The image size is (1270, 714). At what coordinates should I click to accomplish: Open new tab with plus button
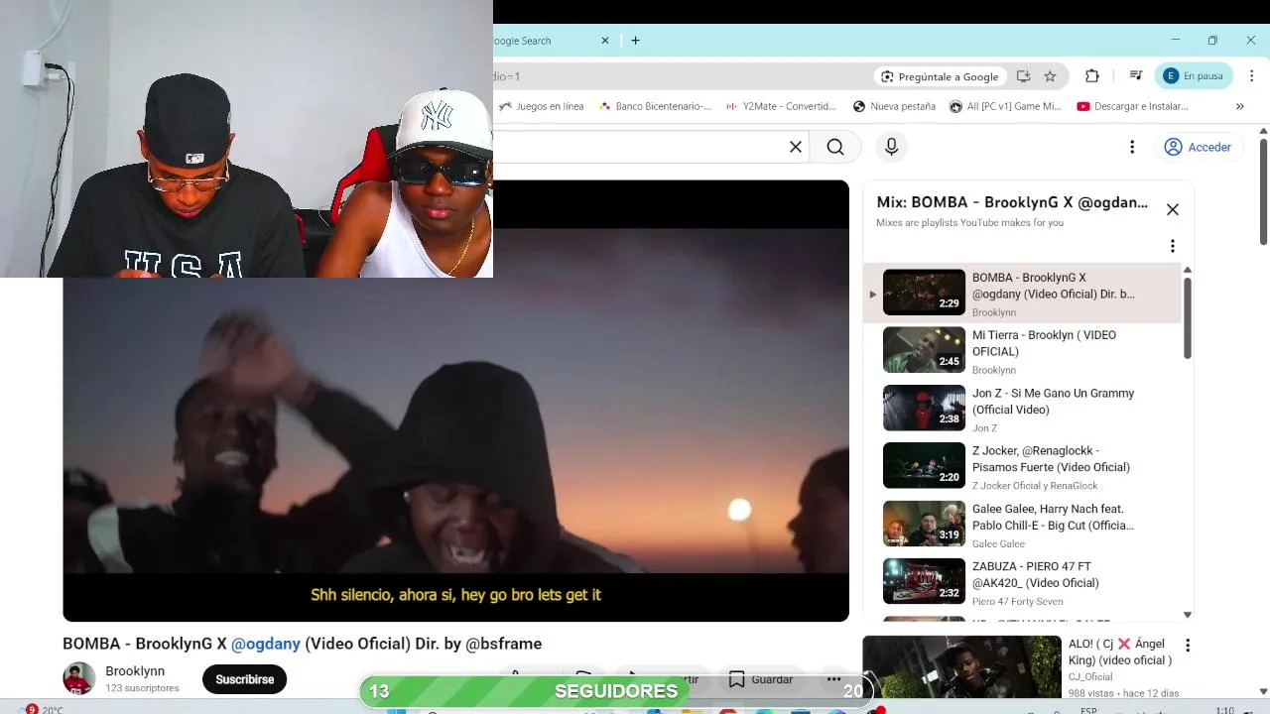point(635,41)
